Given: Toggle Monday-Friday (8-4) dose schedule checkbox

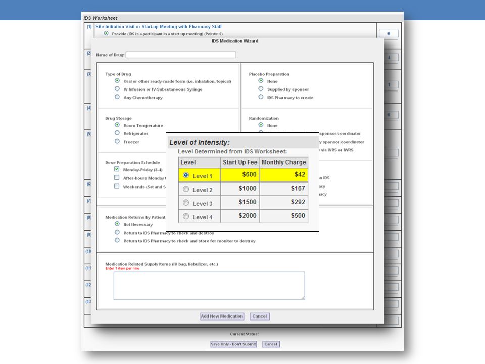Looking at the screenshot, I should point(117,169).
